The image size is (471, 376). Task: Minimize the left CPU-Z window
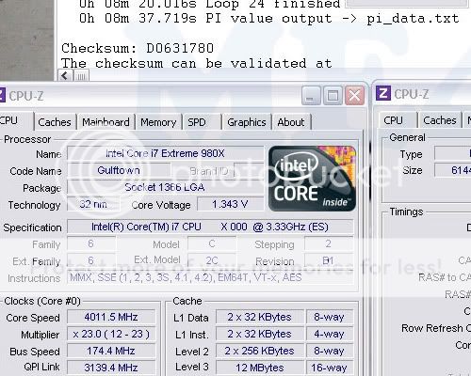click(x=311, y=96)
